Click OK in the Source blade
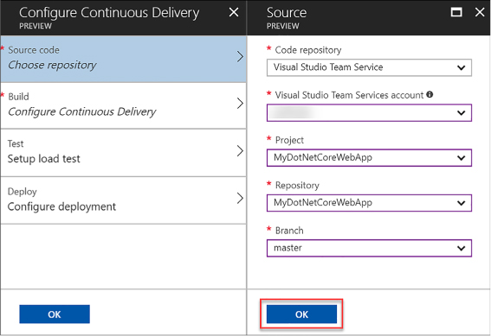Viewport: 491px width, 336px height. [301, 314]
